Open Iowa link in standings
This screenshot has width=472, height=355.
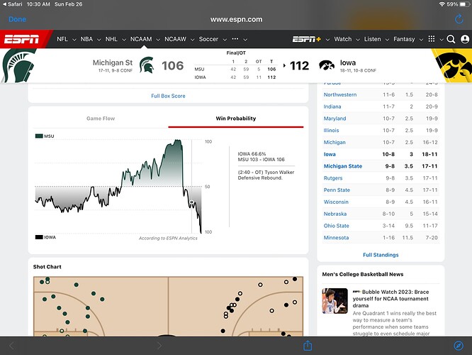330,154
